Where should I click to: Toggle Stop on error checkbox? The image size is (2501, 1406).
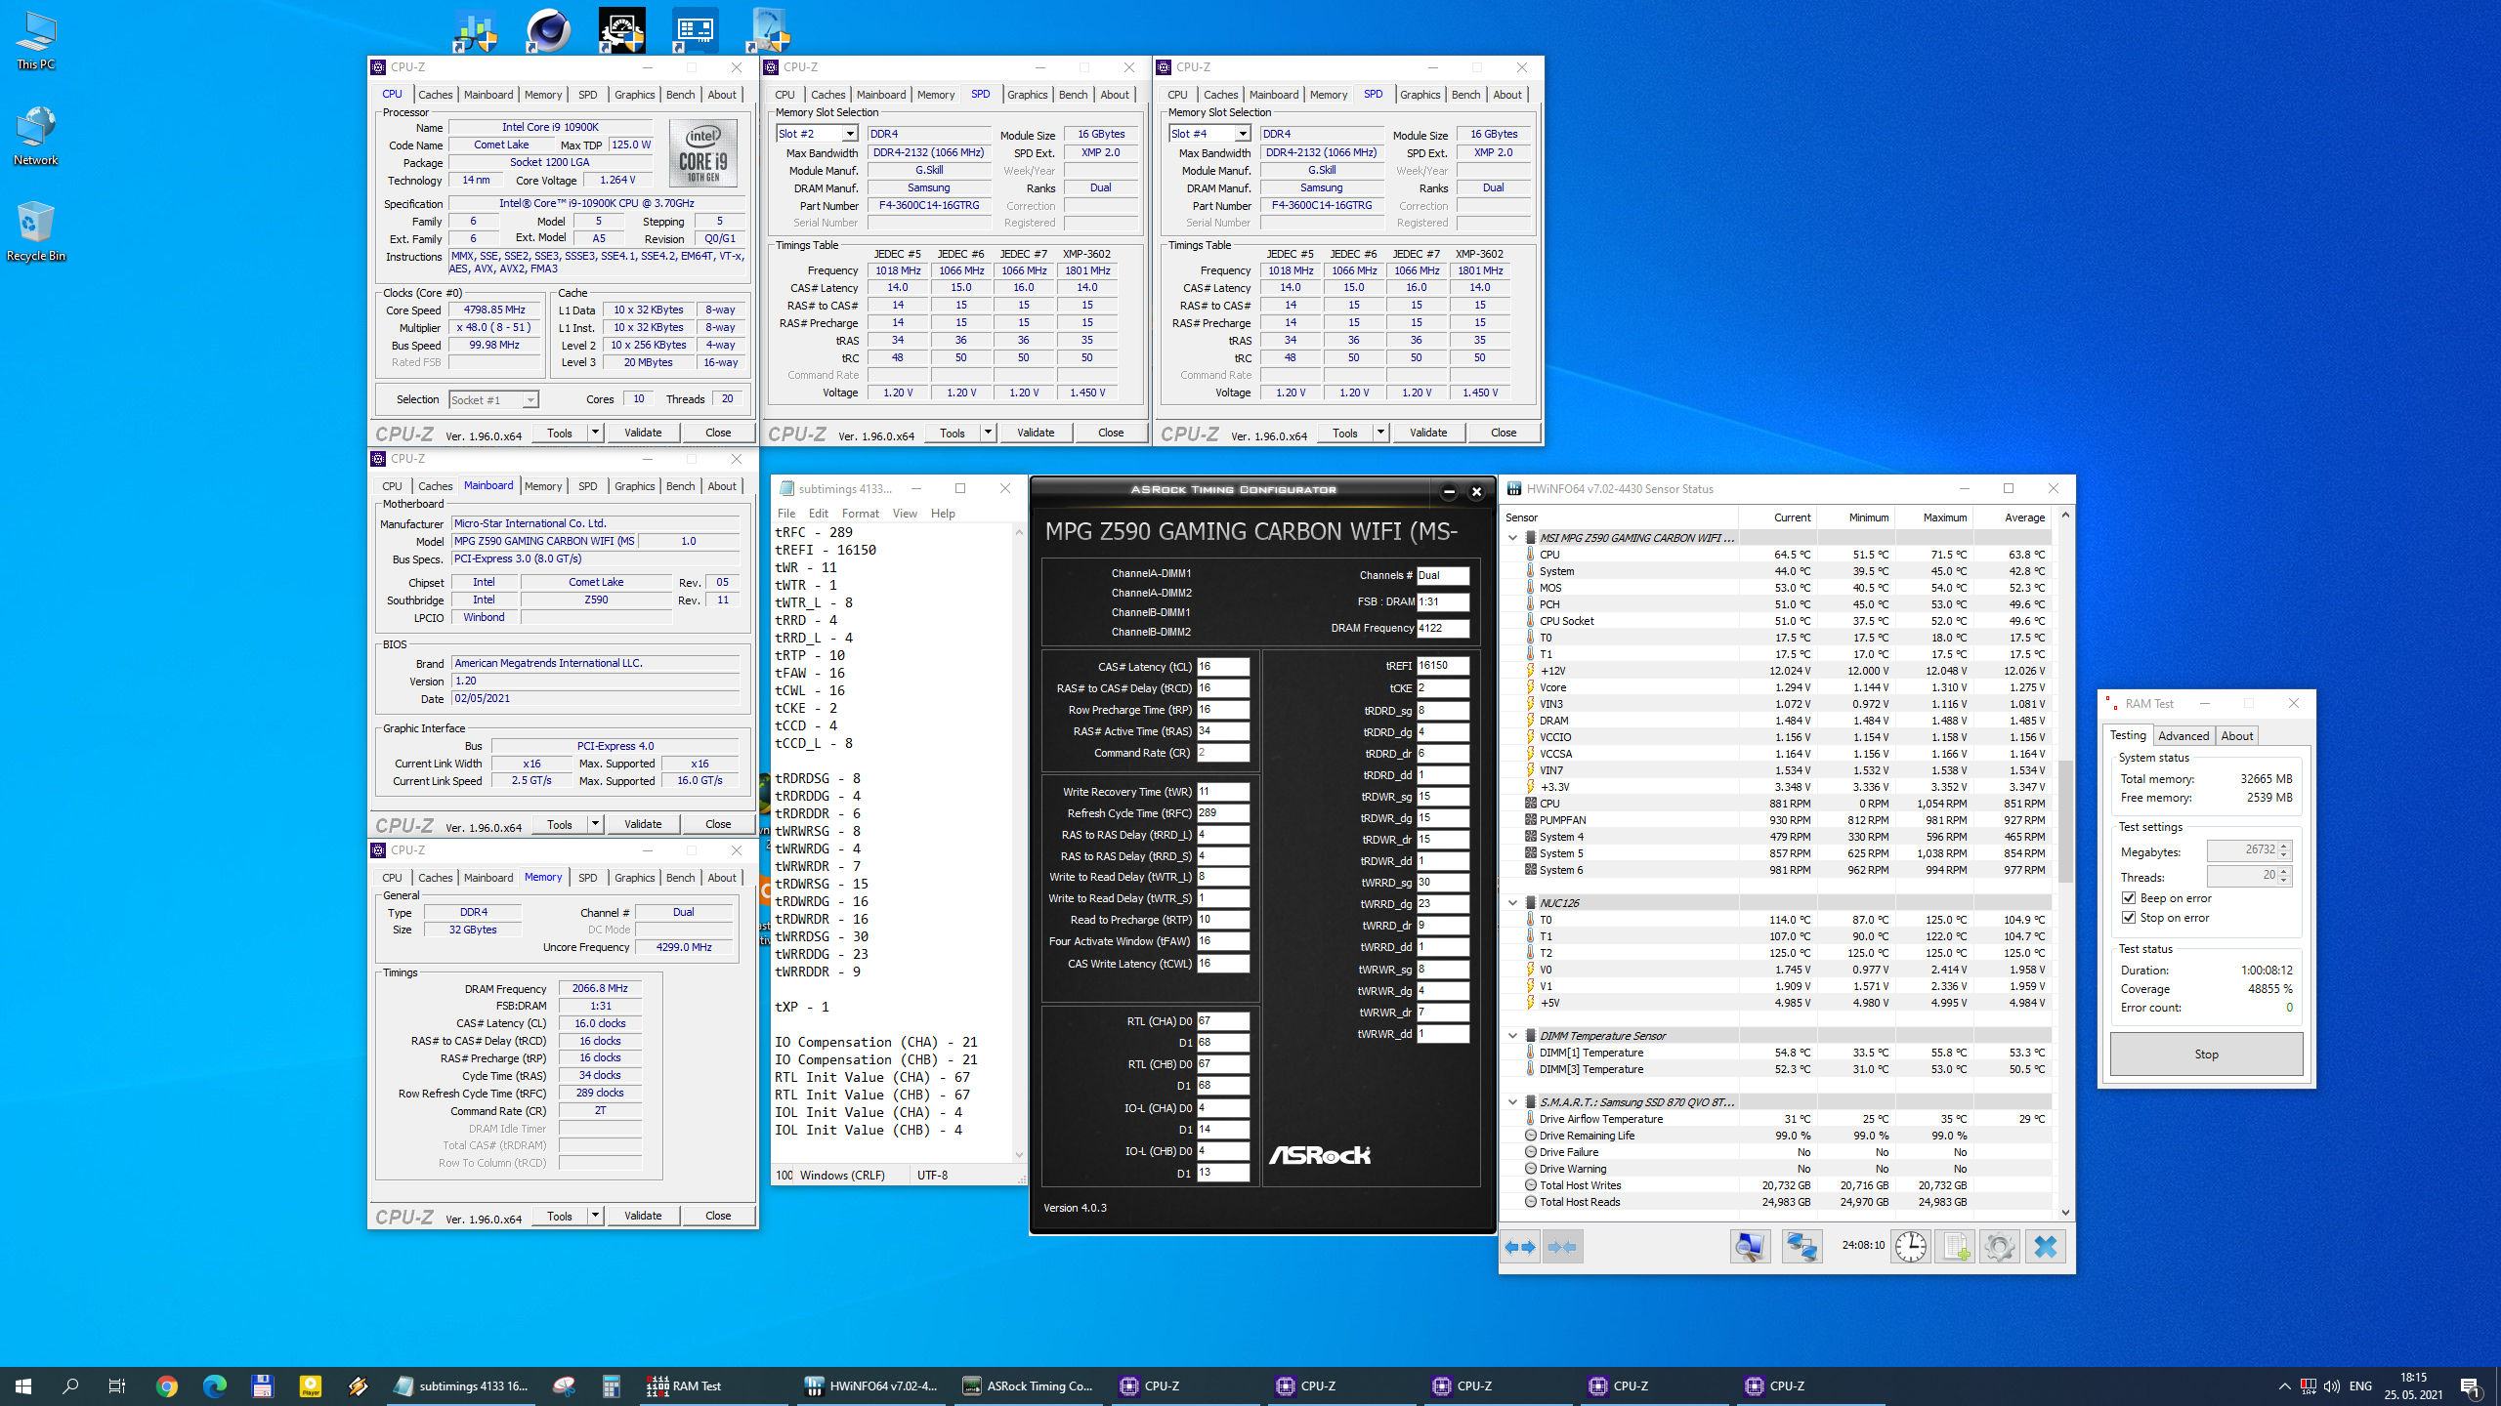(2129, 918)
